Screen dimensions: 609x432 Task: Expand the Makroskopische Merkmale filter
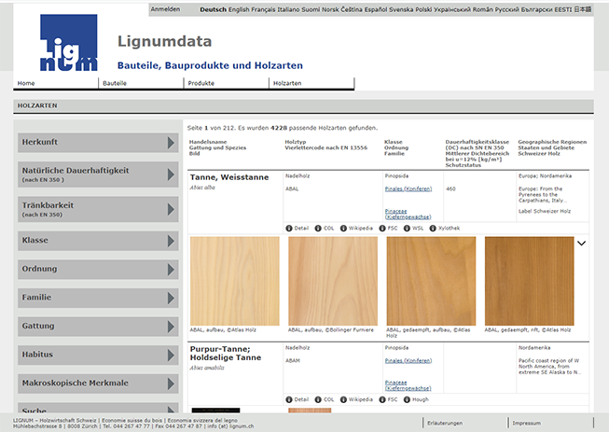tap(98, 383)
